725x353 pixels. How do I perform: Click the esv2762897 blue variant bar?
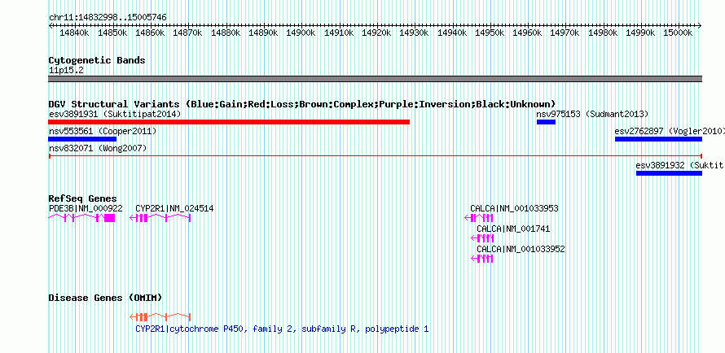click(x=658, y=139)
